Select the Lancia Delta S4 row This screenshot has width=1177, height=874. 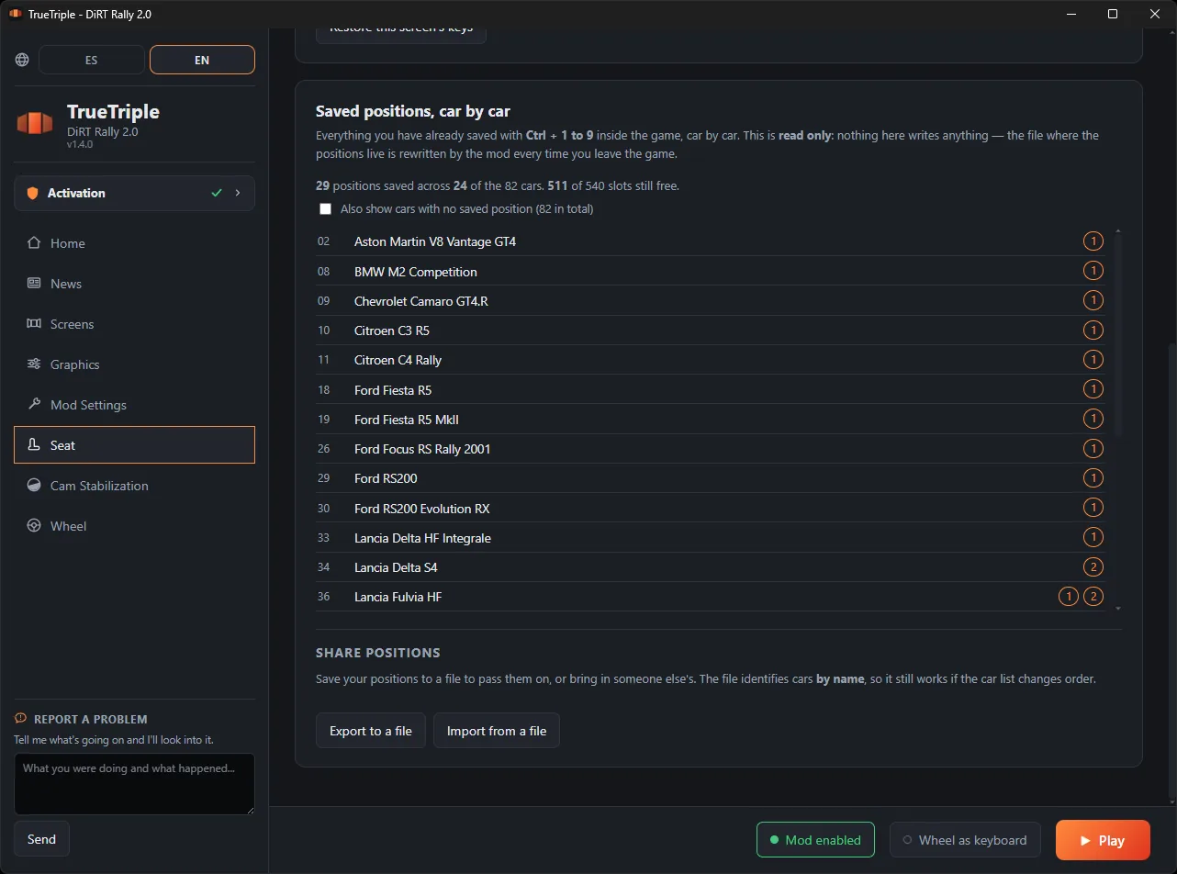point(710,567)
